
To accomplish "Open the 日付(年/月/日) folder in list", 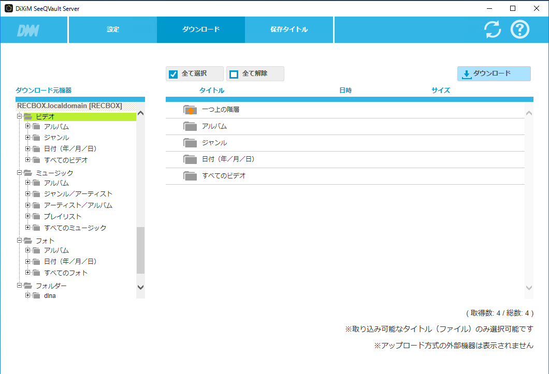I will 190,159.
